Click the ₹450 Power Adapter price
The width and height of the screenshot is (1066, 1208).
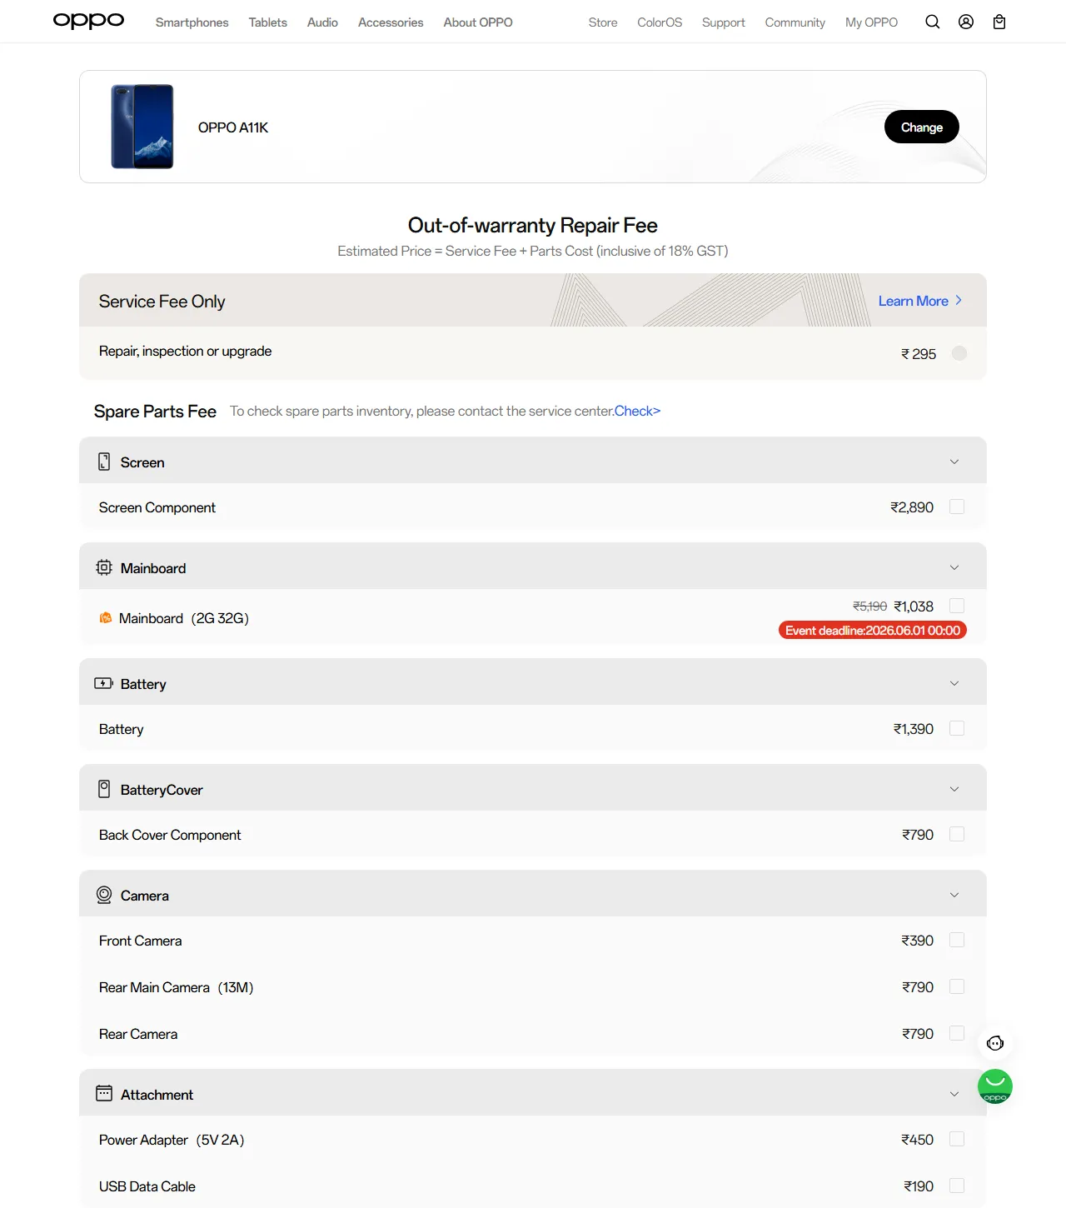click(917, 1140)
